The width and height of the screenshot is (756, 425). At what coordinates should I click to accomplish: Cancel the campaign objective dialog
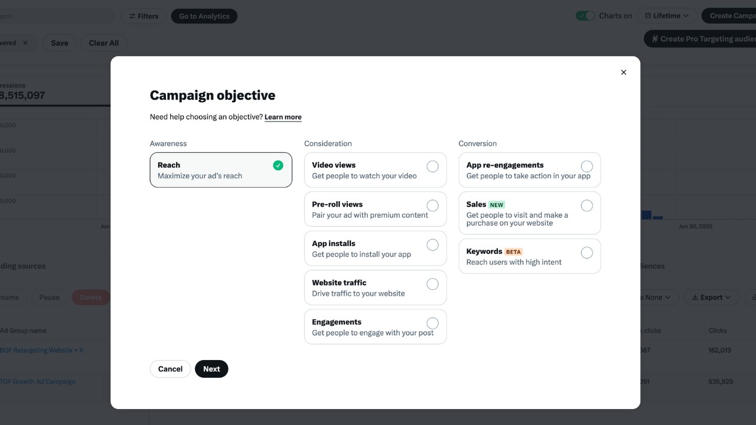tap(170, 368)
